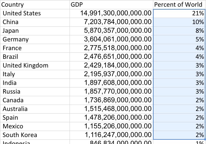The height and width of the screenshot is (144, 206).
Task: Select GDP value 1,857,770,000,000.00
Action: 112,92
